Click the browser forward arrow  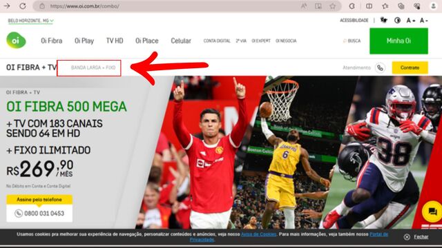(7, 6)
